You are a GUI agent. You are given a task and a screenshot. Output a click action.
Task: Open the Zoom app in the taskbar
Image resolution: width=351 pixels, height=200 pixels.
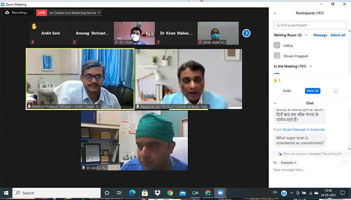pyautogui.click(x=220, y=193)
